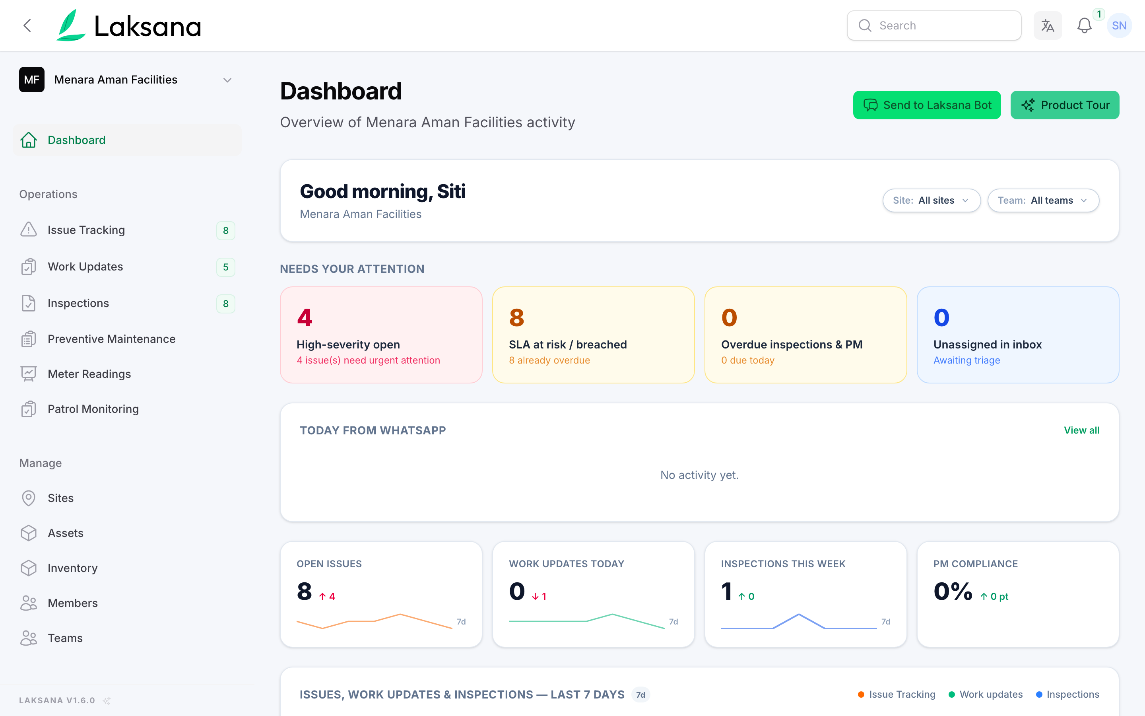
Task: Click the sparkle icon beside Laksana version
Action: point(107,700)
